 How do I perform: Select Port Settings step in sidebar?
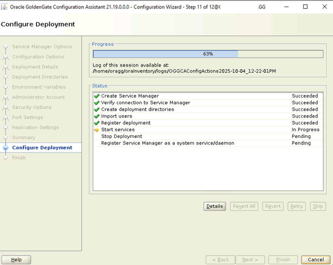click(27, 118)
